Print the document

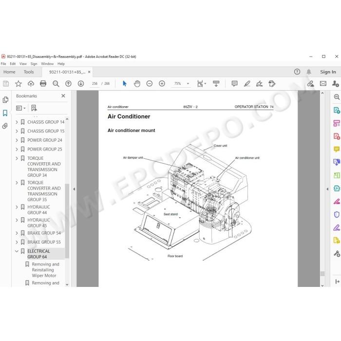pyautogui.click(x=43, y=83)
